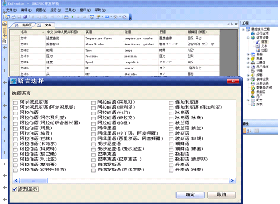Select 报警 alarm node icon in project tree

(x=253, y=75)
